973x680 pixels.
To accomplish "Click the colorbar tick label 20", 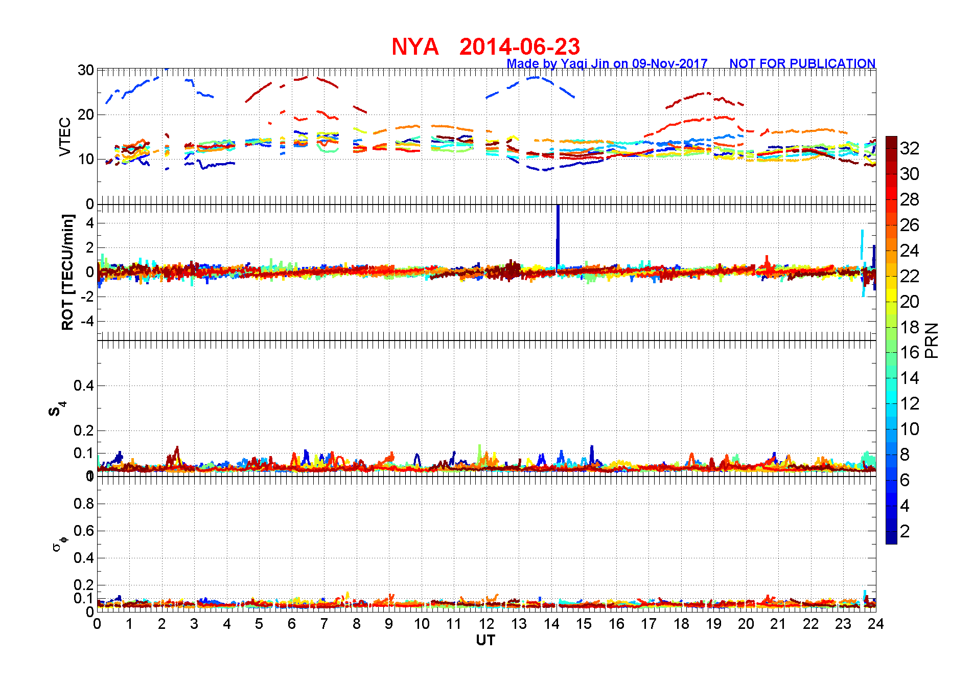I will pyautogui.click(x=910, y=302).
